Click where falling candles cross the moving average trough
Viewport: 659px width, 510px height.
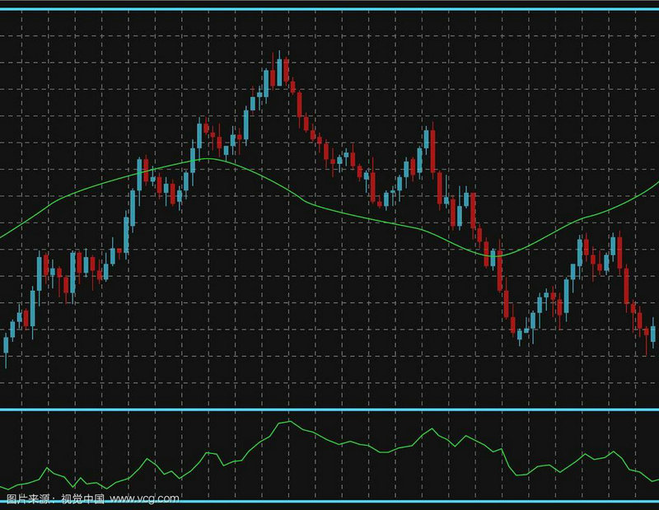click(x=494, y=257)
